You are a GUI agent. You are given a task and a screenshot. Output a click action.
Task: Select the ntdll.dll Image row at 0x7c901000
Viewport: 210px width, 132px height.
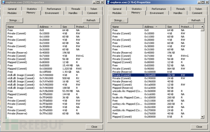click(24, 78)
